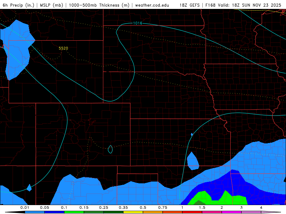The image size is (286, 214).
Task: Click 'SUN NOV 23 2025' valid date
Action: [x=262, y=5]
